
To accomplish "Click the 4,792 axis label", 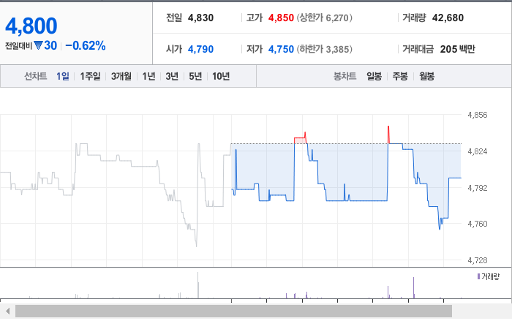I will pos(478,188).
